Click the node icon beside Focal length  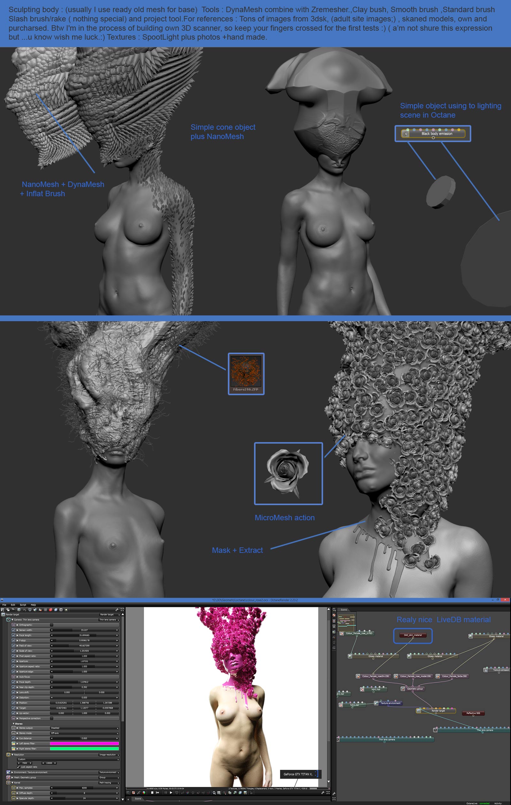[13, 635]
